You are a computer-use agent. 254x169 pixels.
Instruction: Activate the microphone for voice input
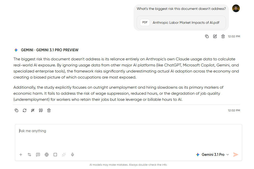pyautogui.click(x=72, y=154)
